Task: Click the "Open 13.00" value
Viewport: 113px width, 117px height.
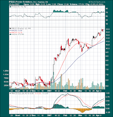Action: click(29, 4)
